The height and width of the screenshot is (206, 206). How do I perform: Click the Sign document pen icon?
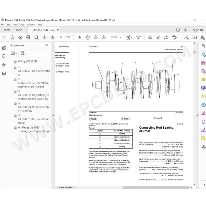tap(166, 37)
